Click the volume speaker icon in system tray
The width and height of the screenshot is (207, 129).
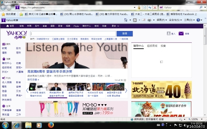point(185,125)
